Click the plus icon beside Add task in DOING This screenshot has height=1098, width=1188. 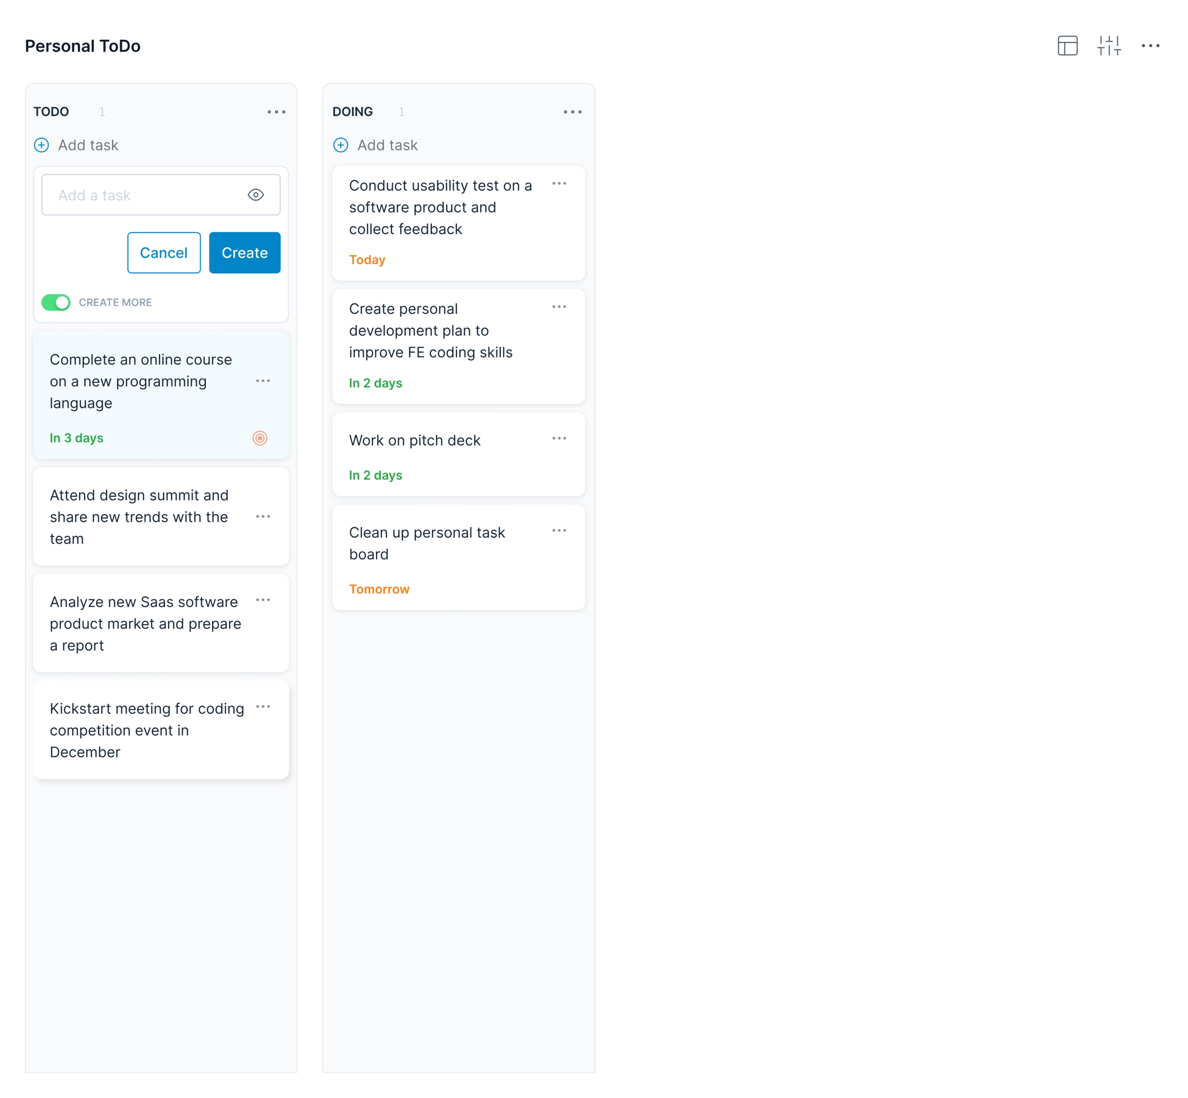[x=340, y=145]
